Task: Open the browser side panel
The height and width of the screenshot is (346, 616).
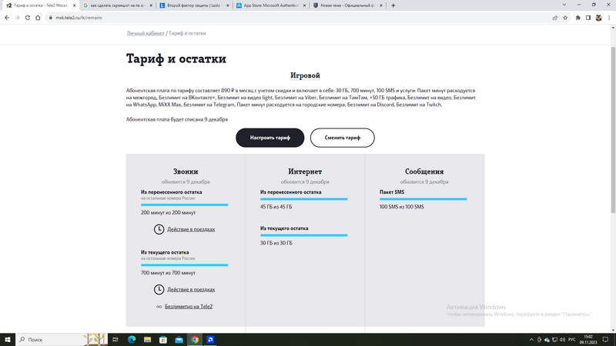Action: pos(588,18)
